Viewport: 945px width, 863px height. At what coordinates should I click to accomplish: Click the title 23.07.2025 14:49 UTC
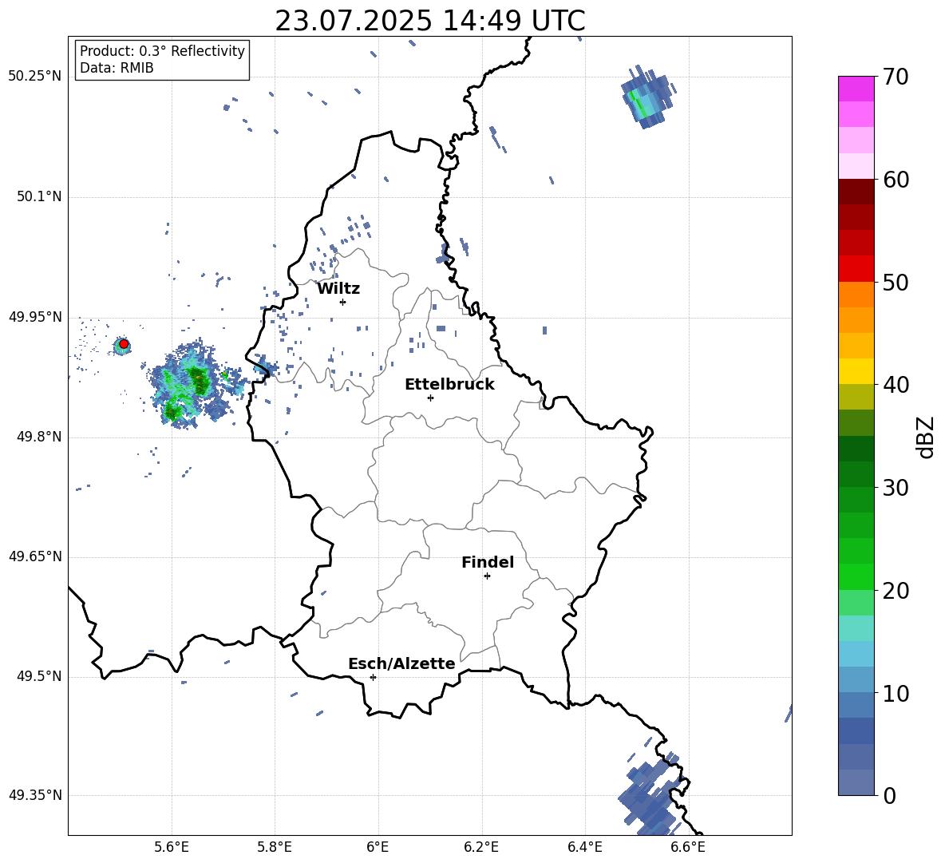pyautogui.click(x=430, y=21)
